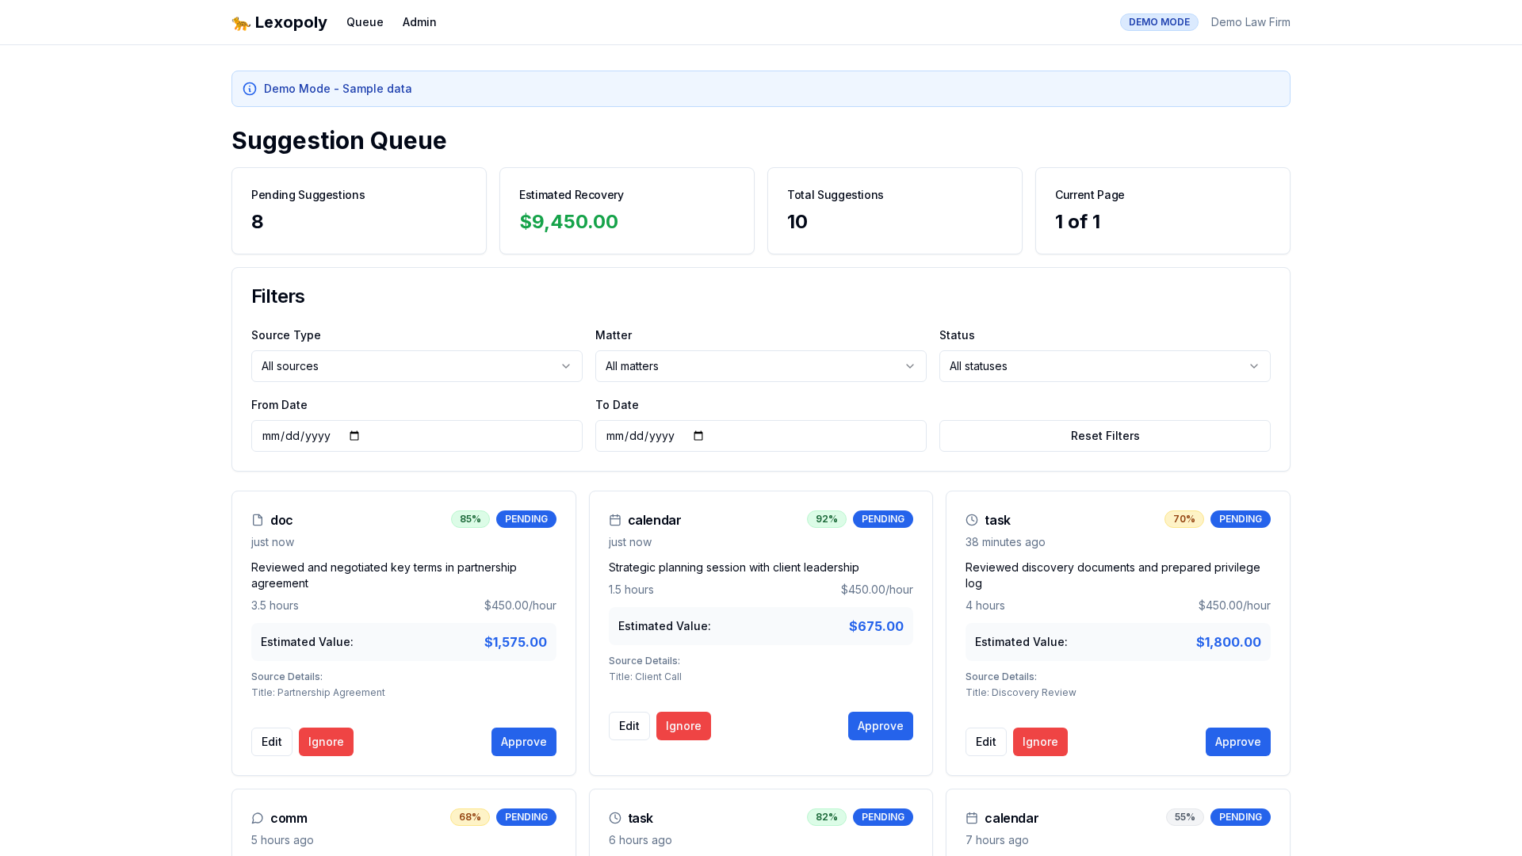
Task: Click the Lexopoly brand name
Action: click(x=291, y=22)
